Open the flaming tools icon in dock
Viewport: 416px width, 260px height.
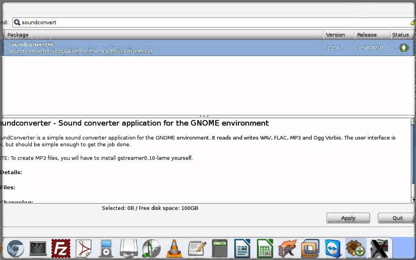(287, 248)
